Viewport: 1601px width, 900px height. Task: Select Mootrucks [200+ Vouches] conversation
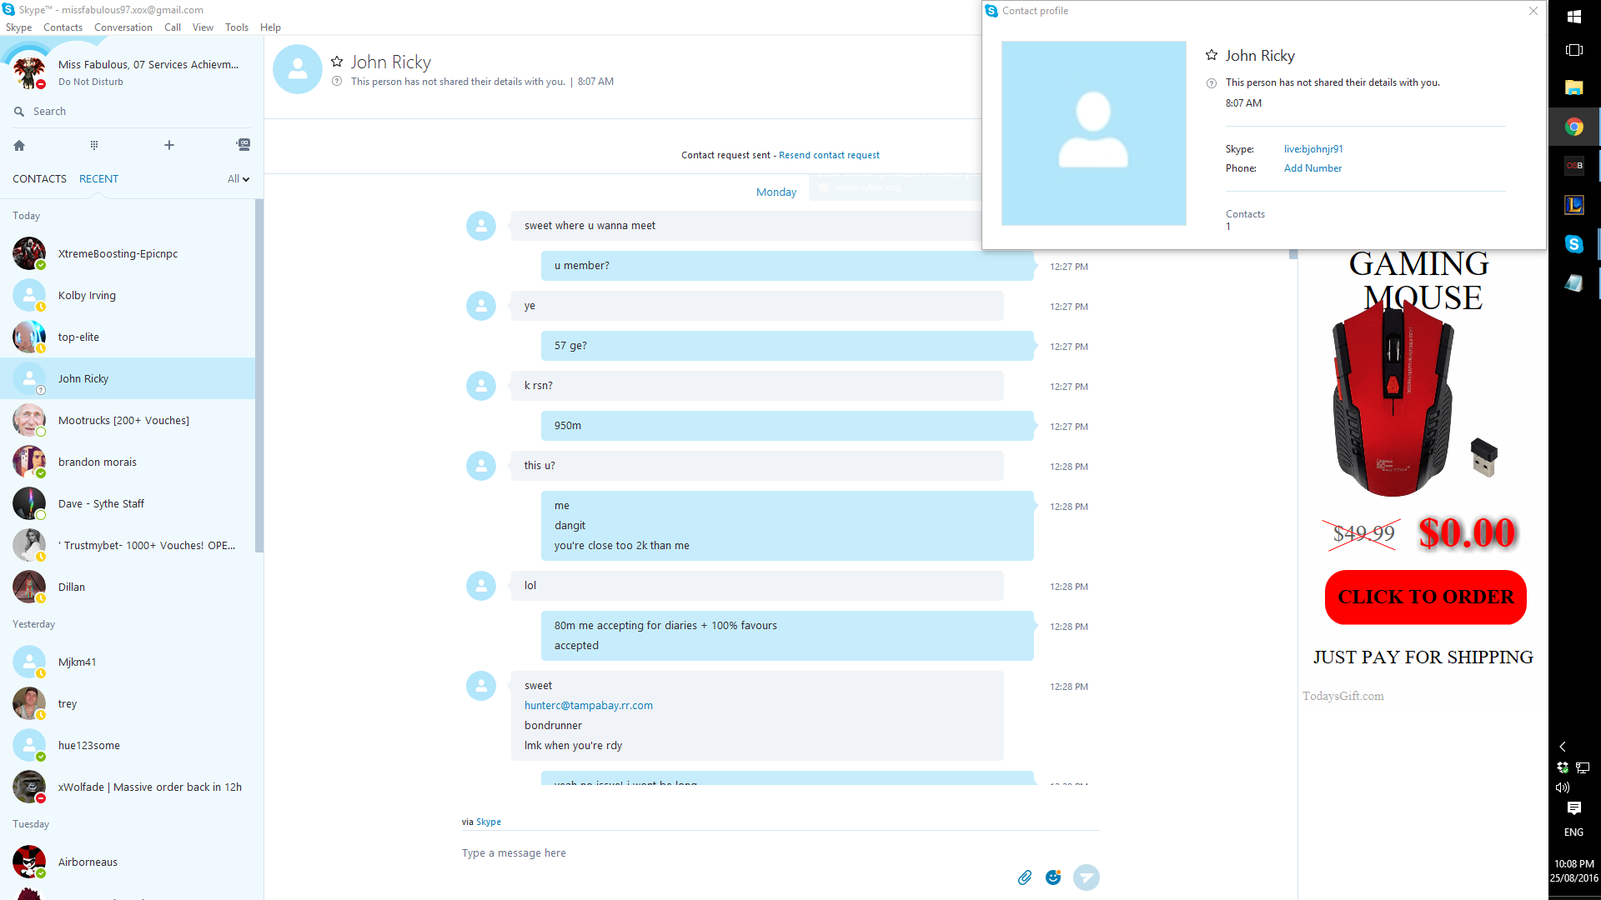tap(123, 421)
